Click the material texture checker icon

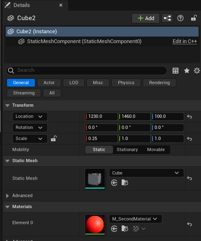click(x=136, y=229)
